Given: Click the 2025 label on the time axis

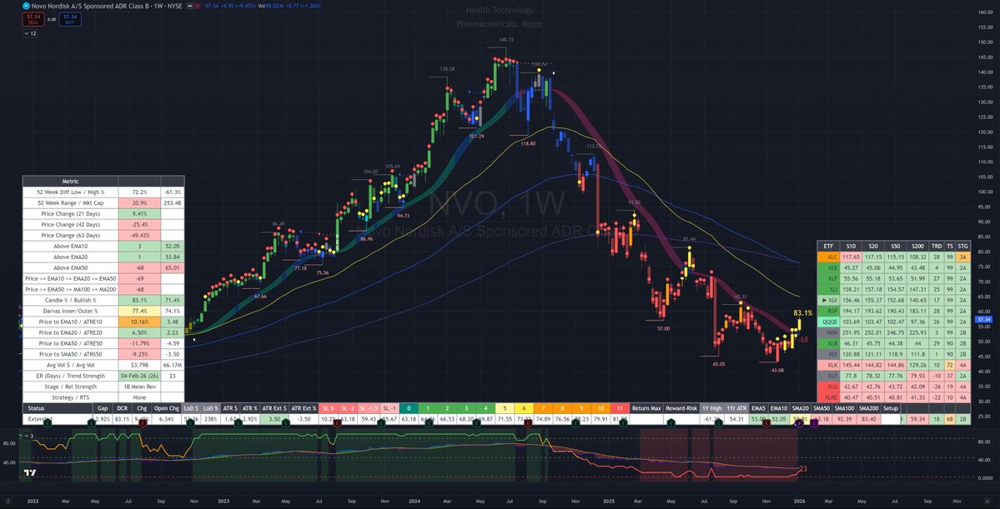Looking at the screenshot, I should point(608,502).
